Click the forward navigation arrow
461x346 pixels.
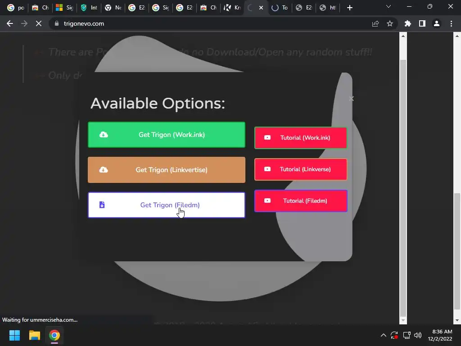coord(24,23)
